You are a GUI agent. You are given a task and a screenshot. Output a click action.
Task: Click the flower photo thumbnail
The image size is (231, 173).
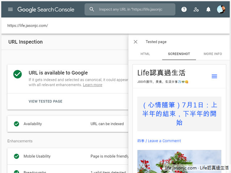(179, 161)
